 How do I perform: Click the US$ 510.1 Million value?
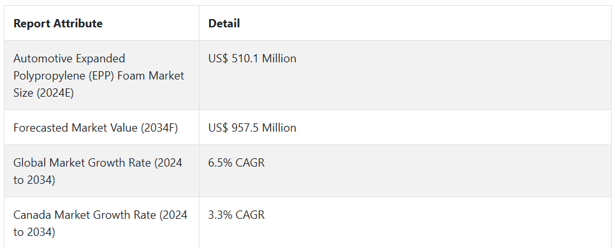[x=252, y=59]
